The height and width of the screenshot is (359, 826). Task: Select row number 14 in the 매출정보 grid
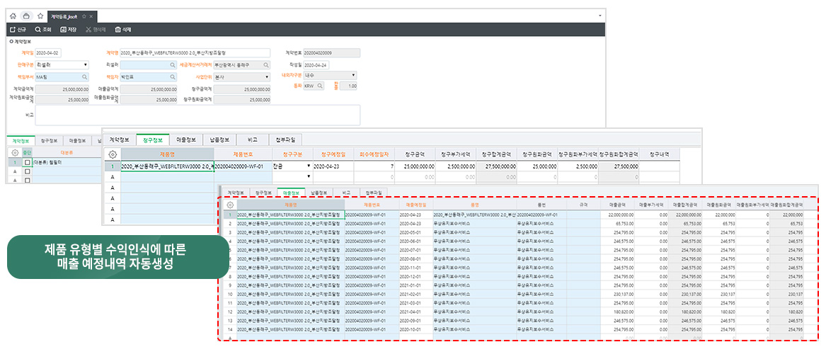point(229,329)
